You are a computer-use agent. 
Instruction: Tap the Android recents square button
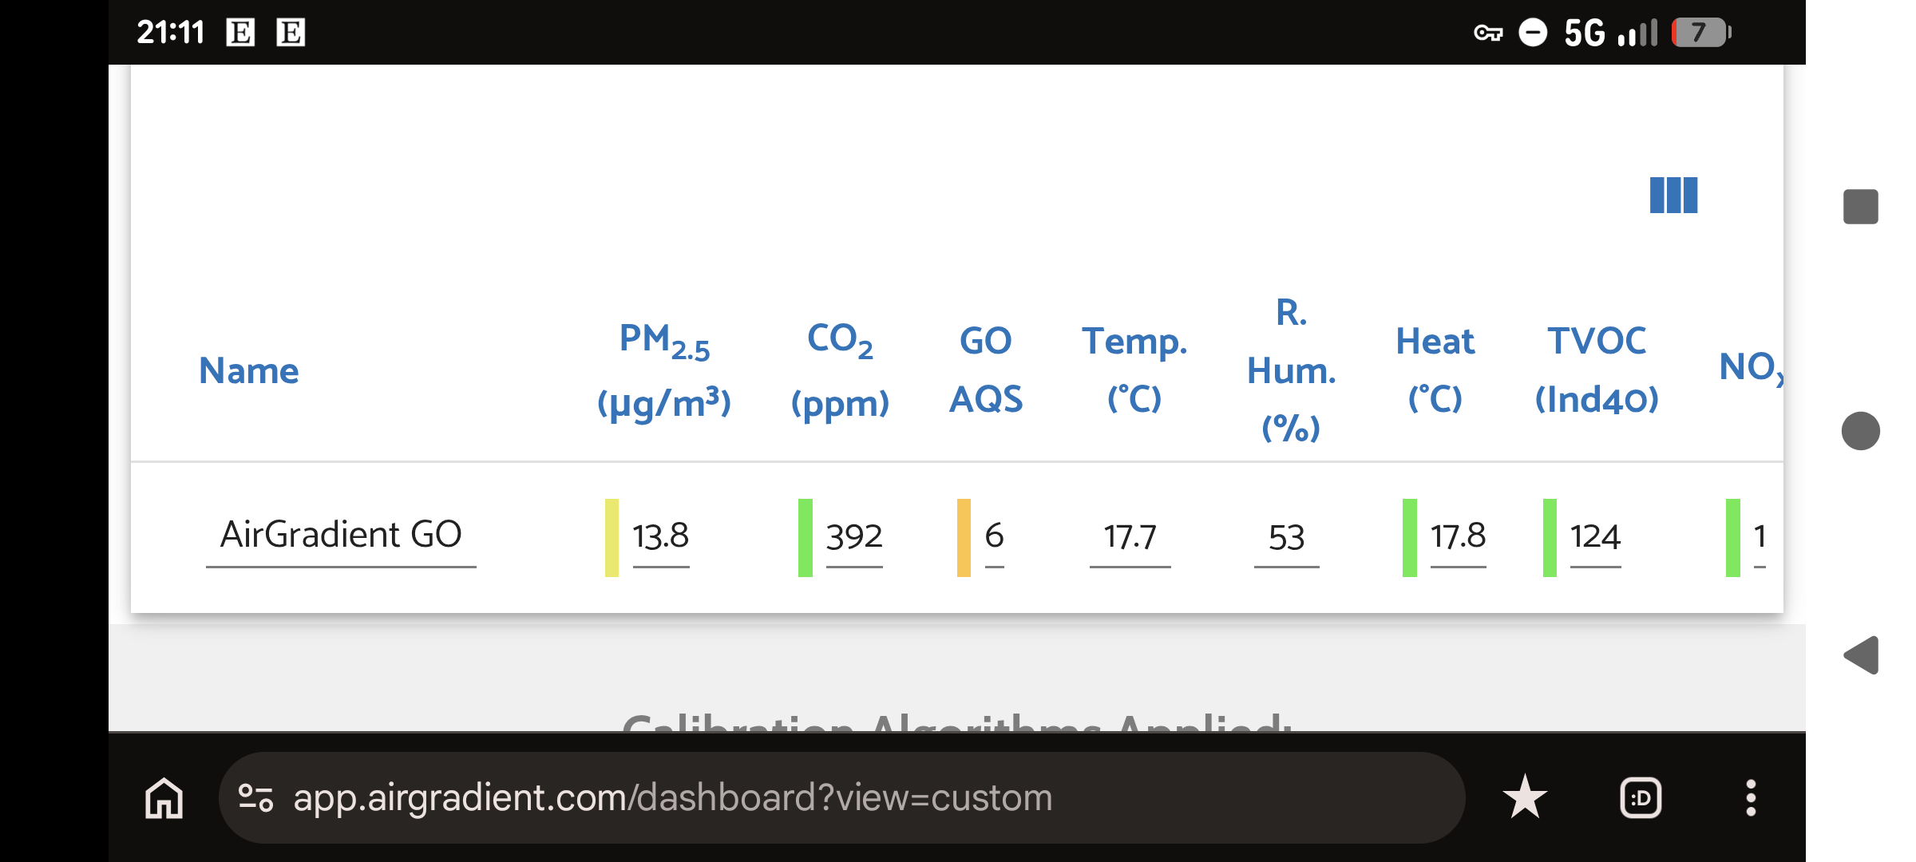tap(1861, 207)
